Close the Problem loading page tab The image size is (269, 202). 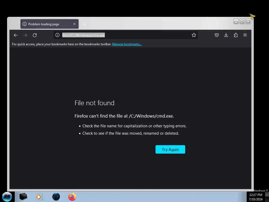(x=74, y=24)
